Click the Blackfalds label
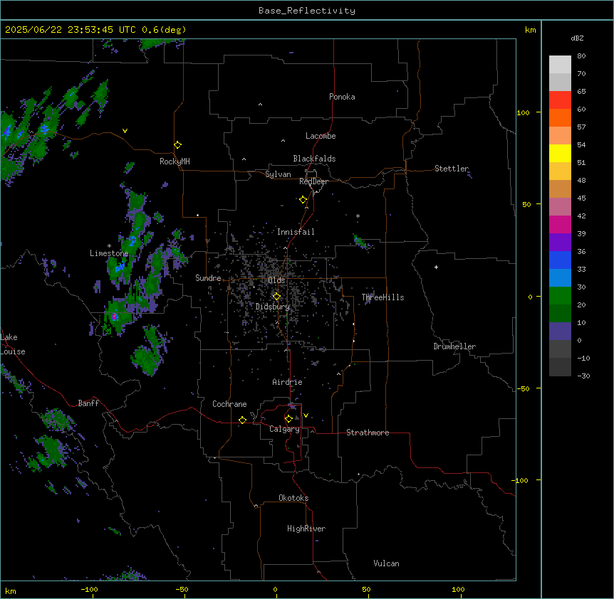The width and height of the screenshot is (614, 599). tap(314, 159)
